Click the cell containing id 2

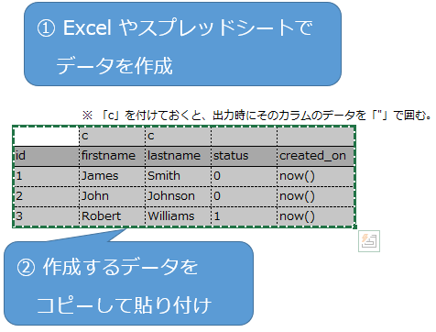click(46, 196)
